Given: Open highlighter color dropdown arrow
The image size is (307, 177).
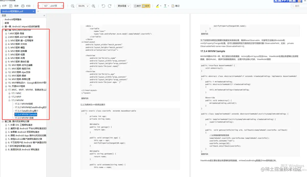Looking at the screenshot, I should coord(161,6).
